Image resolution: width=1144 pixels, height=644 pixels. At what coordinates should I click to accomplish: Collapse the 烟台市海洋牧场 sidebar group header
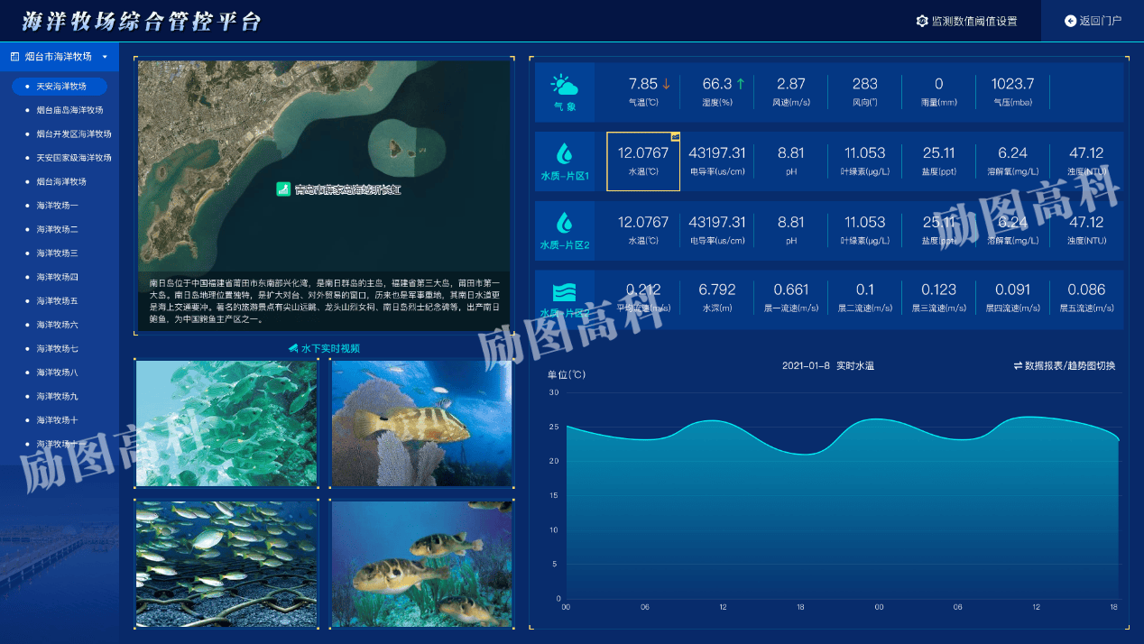pos(58,56)
